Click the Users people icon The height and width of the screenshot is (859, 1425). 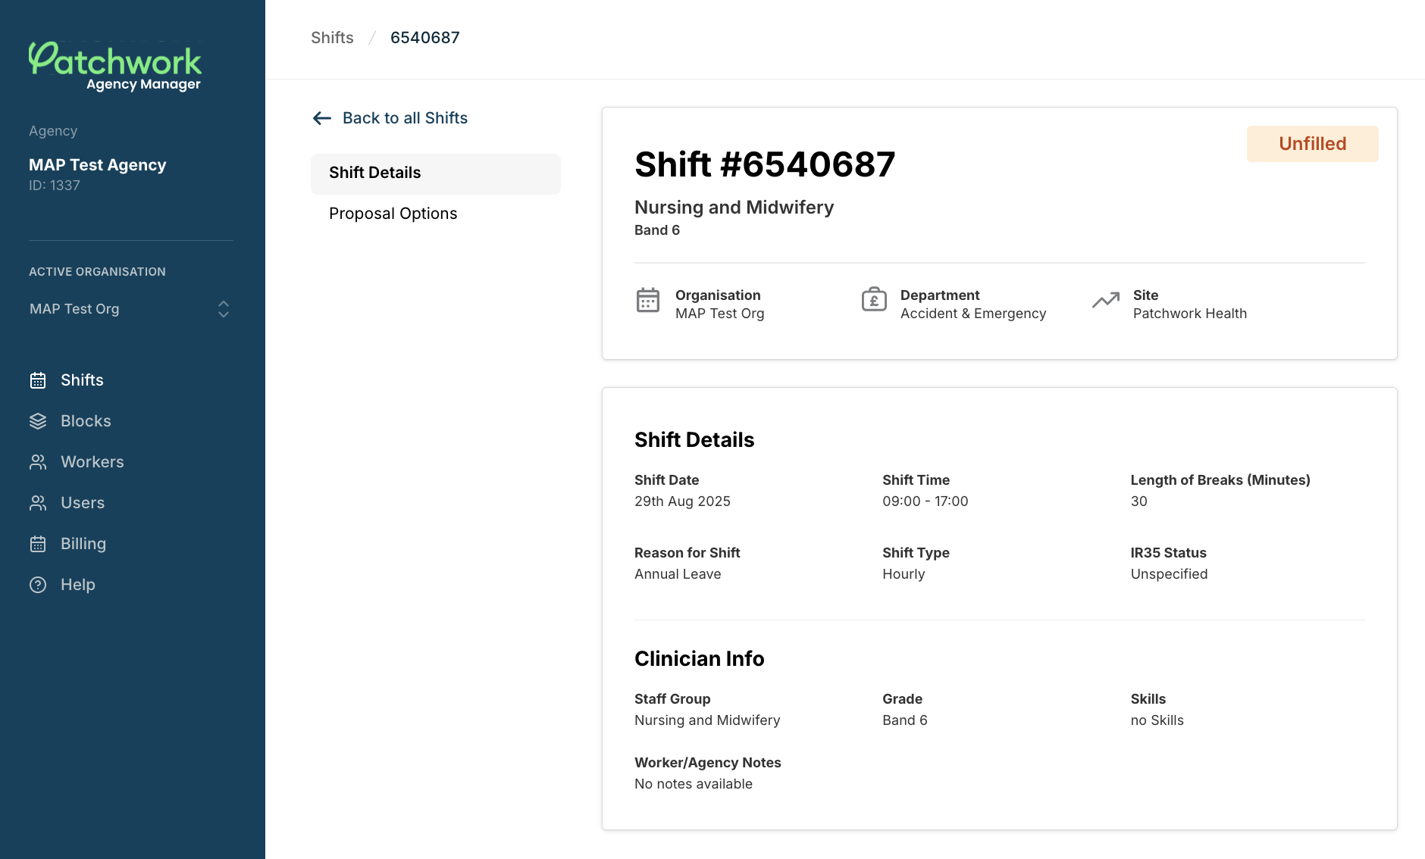tap(39, 503)
